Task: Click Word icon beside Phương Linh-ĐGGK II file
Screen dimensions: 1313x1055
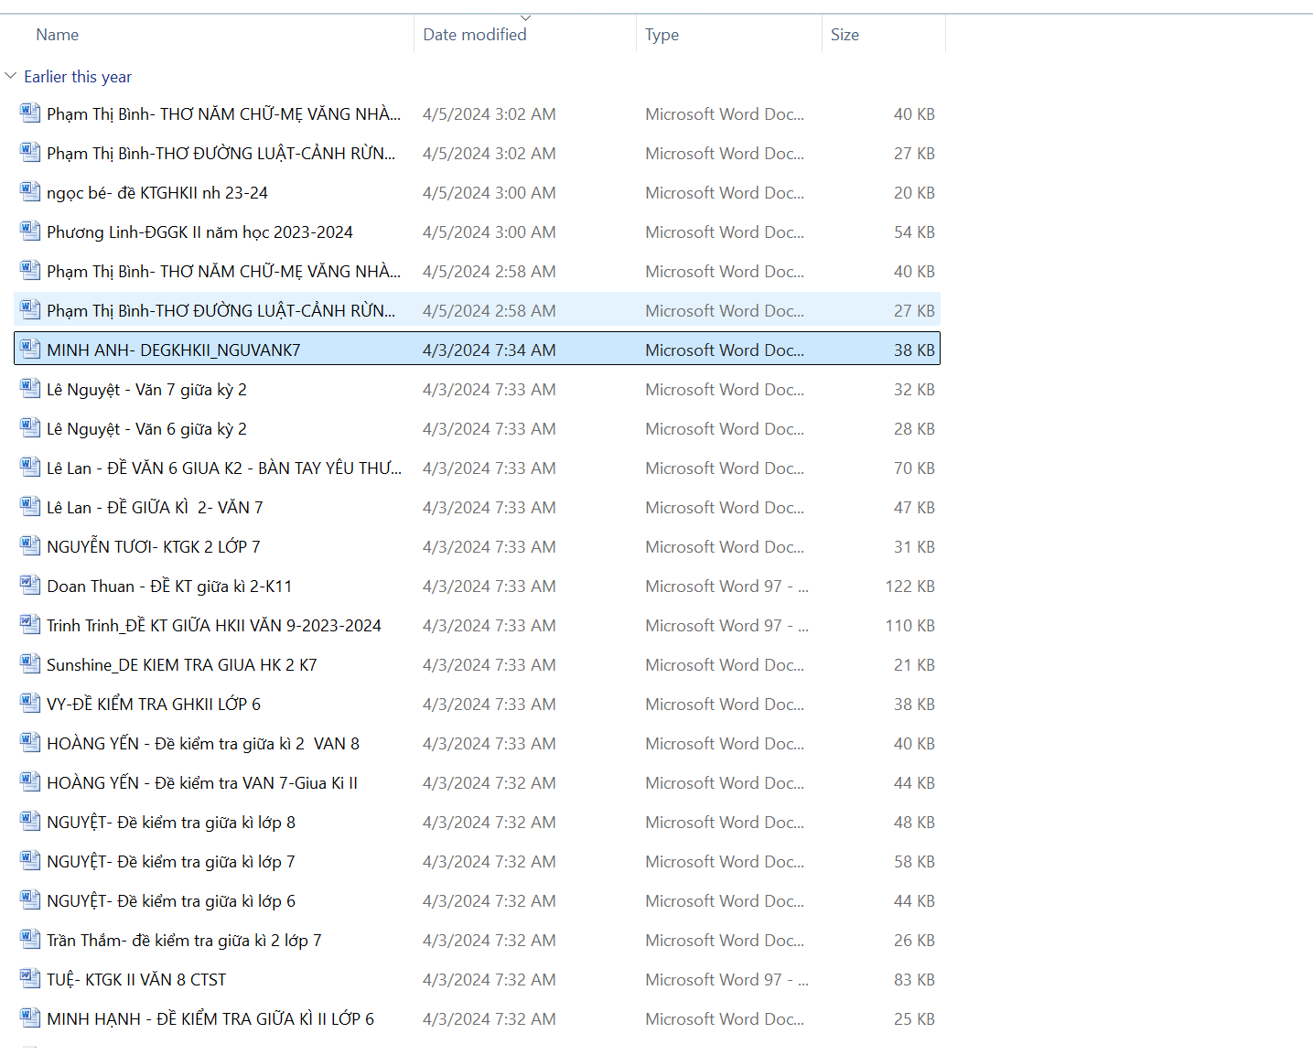Action: click(x=30, y=231)
